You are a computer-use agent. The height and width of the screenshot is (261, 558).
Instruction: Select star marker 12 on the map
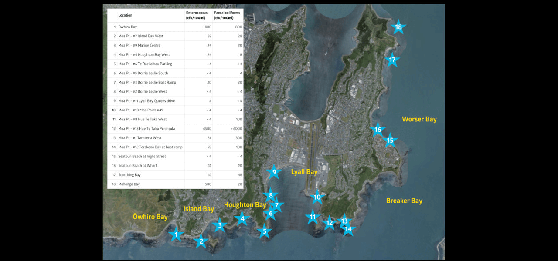[x=330, y=223]
